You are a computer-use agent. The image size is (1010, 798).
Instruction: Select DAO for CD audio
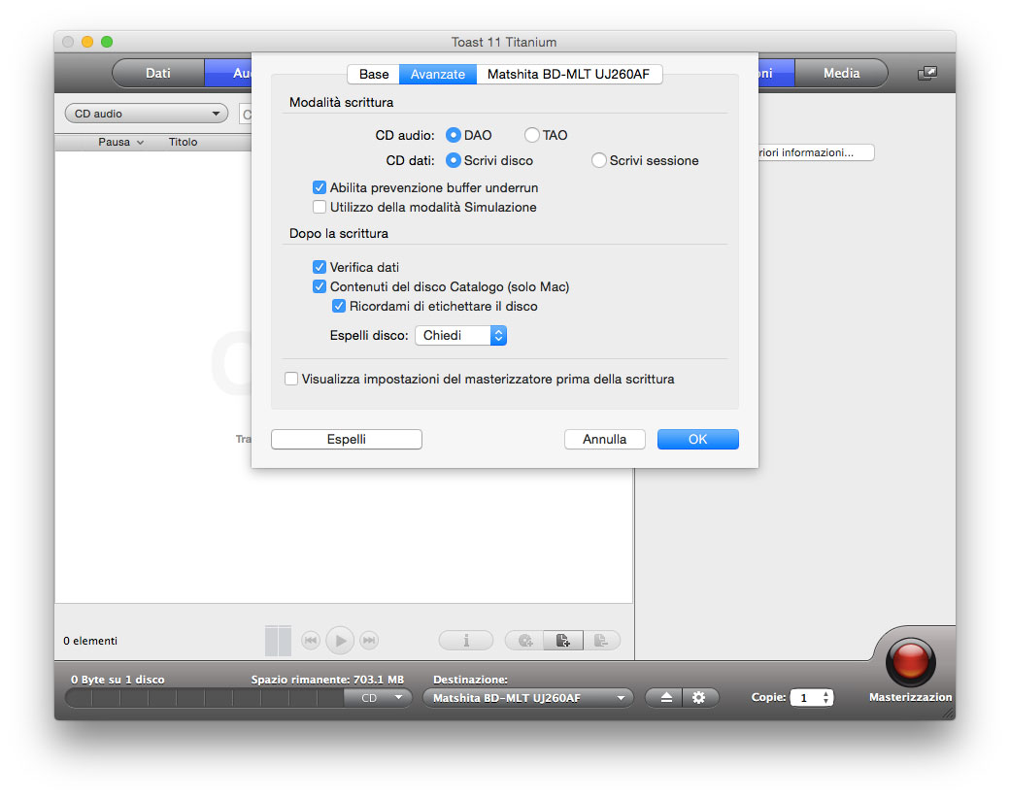pyautogui.click(x=453, y=135)
